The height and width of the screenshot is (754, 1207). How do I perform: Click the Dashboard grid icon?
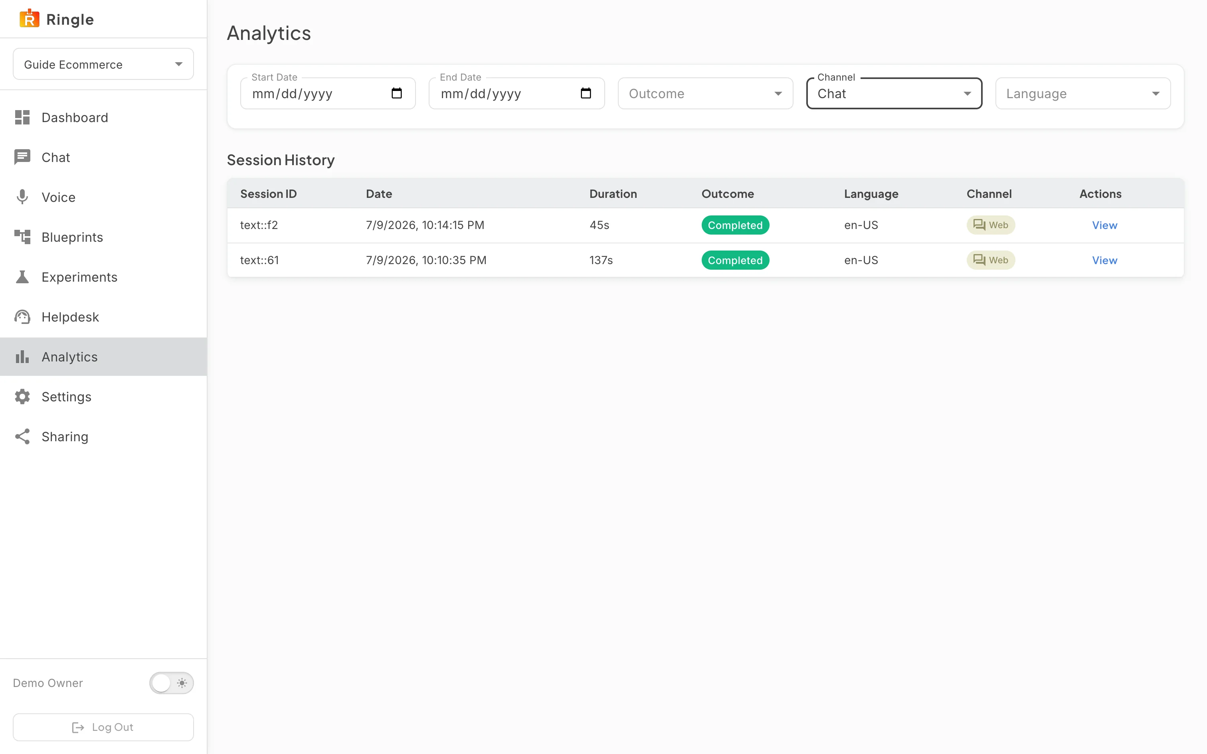(x=22, y=118)
